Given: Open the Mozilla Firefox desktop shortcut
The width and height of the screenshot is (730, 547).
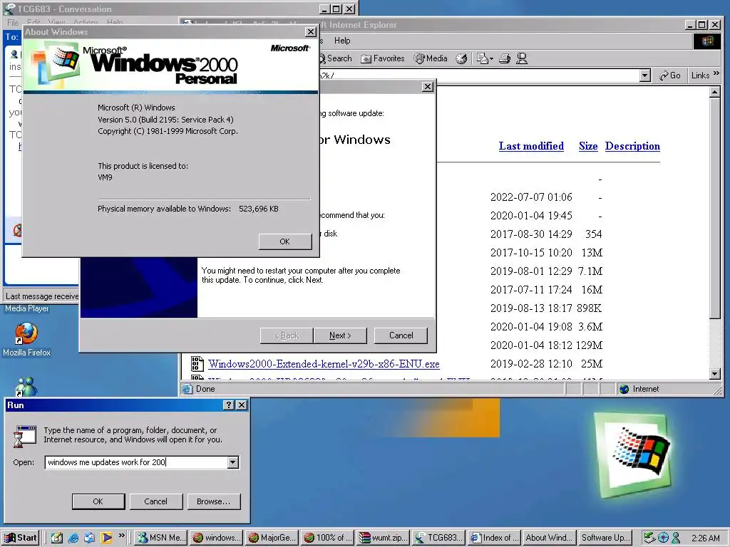Looking at the screenshot, I should click(26, 340).
